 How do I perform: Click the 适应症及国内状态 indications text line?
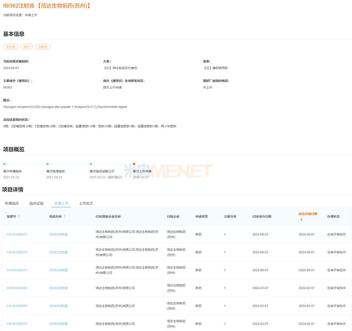point(90,126)
